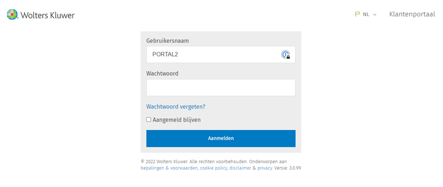The height and width of the screenshot is (187, 443).
Task: Open the NL language selector
Action: pyautogui.click(x=366, y=14)
